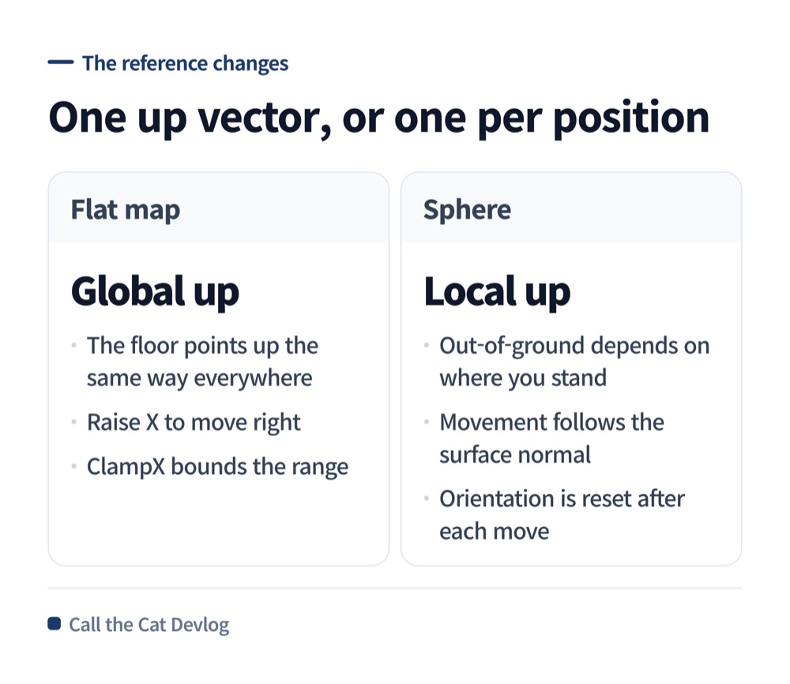Click the Local up heading
Image resolution: width=790 pixels, height=684 pixels.
(497, 291)
